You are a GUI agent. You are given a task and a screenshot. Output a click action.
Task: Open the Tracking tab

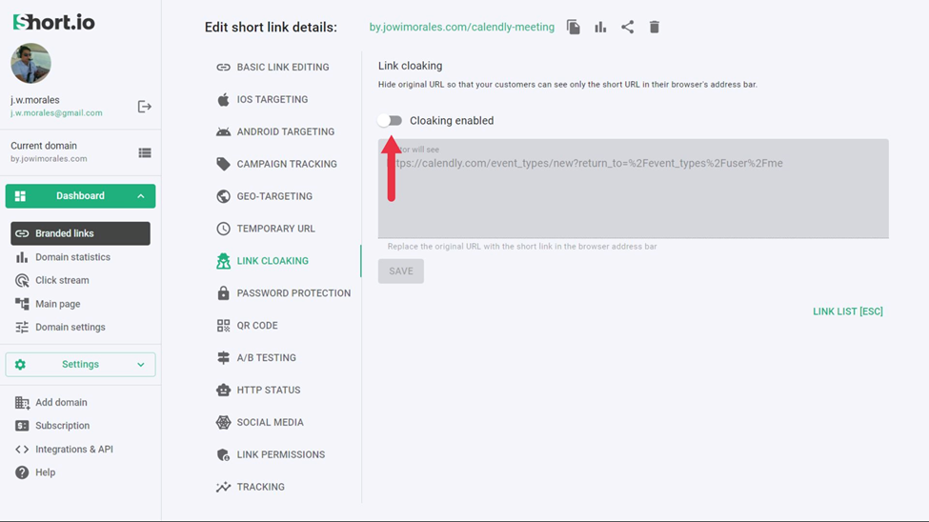pyautogui.click(x=250, y=487)
